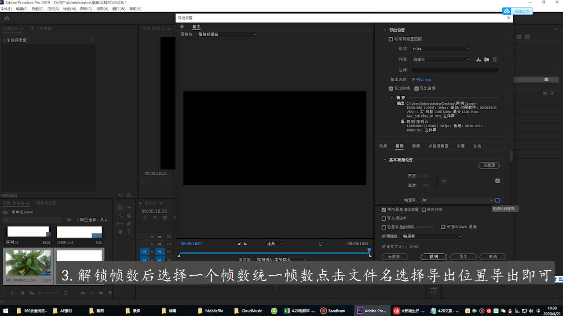Click the delete preset trash icon
The width and height of the screenshot is (563, 316).
pos(495,59)
